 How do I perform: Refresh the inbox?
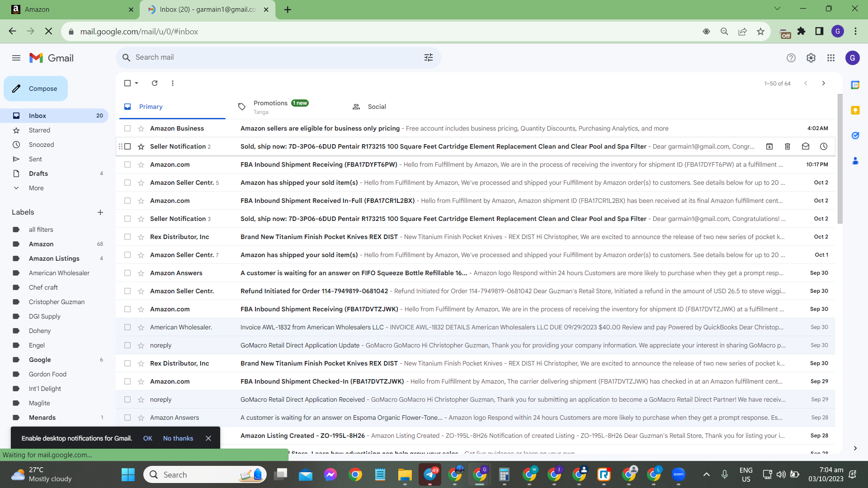tap(155, 83)
